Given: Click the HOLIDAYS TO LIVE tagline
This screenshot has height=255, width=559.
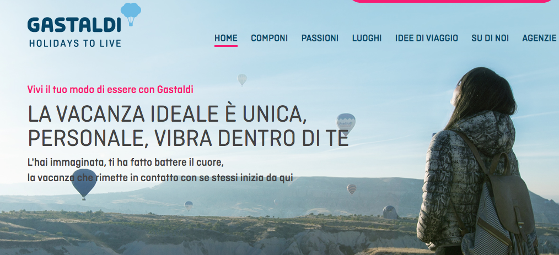Looking at the screenshot, I should pos(75,44).
